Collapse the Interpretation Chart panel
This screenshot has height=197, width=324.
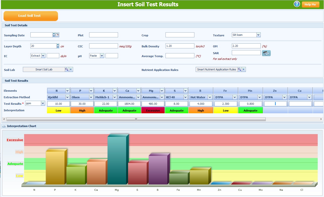click(4, 126)
